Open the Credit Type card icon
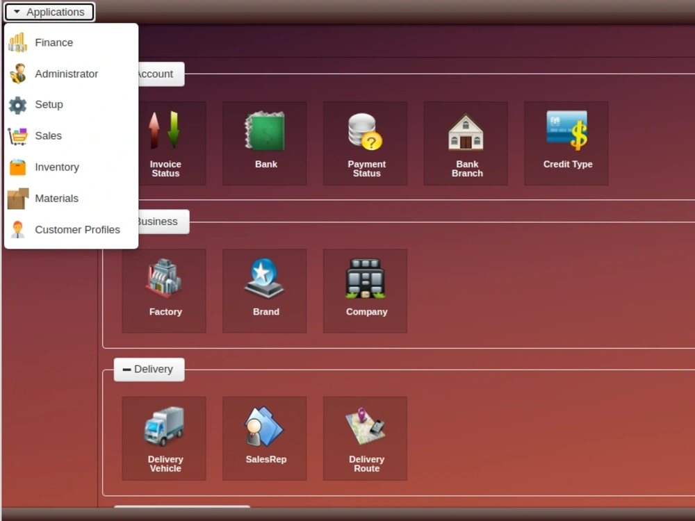Screen dimensions: 695x521 click(567, 131)
